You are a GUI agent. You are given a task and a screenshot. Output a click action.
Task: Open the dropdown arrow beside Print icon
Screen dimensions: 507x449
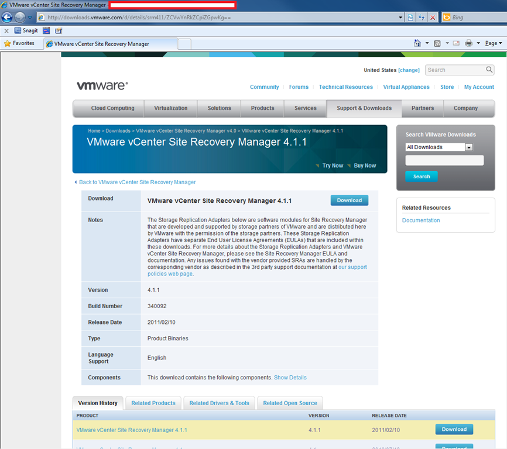tap(478, 43)
